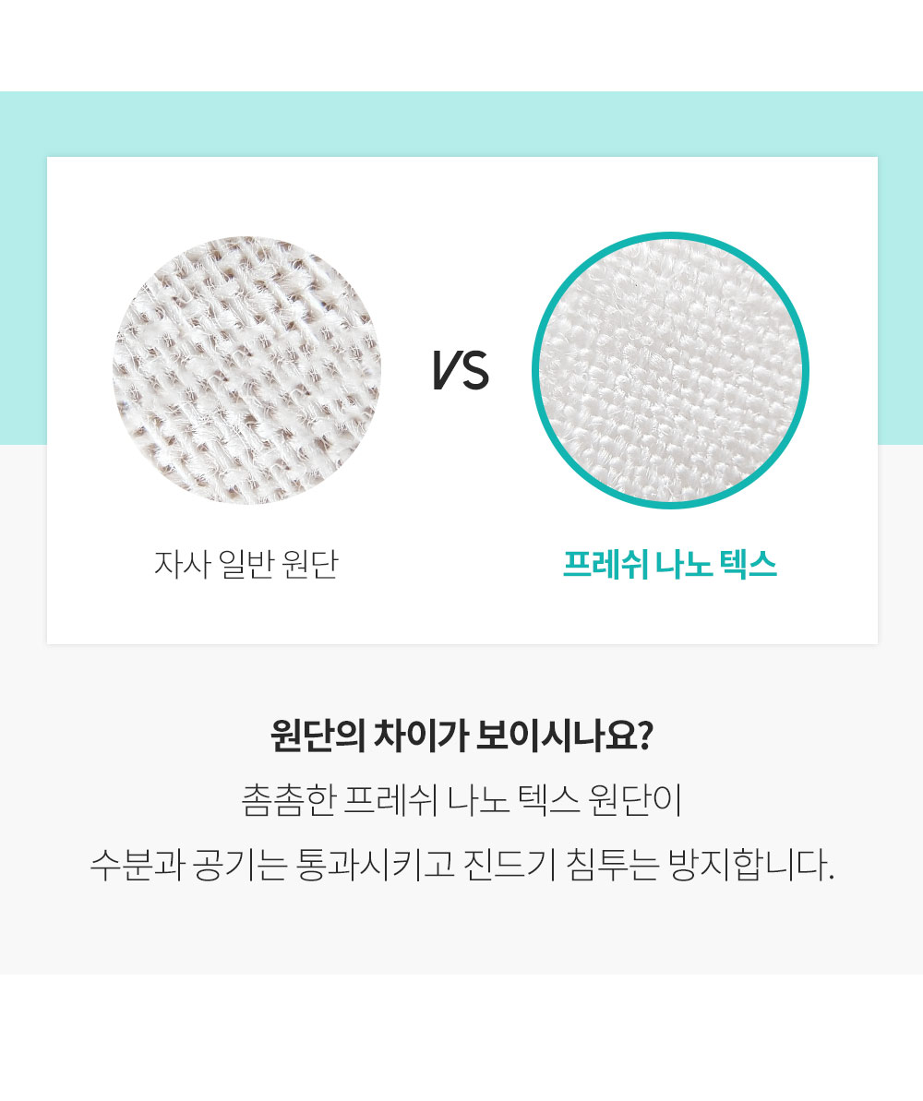Click the sentence ending in 방지합니다.
The image size is (923, 1101).
461,865
